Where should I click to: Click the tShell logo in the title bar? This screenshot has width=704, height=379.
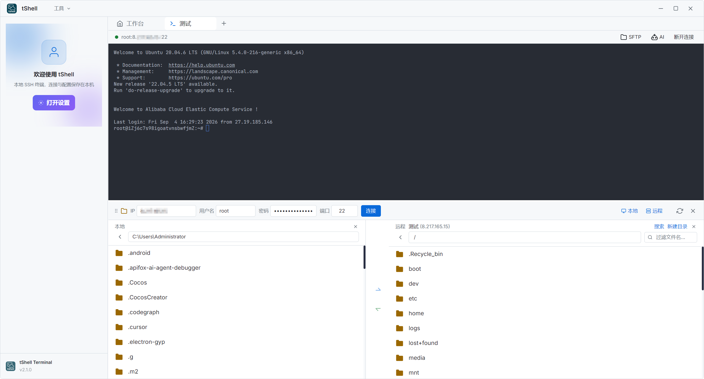[x=12, y=9]
